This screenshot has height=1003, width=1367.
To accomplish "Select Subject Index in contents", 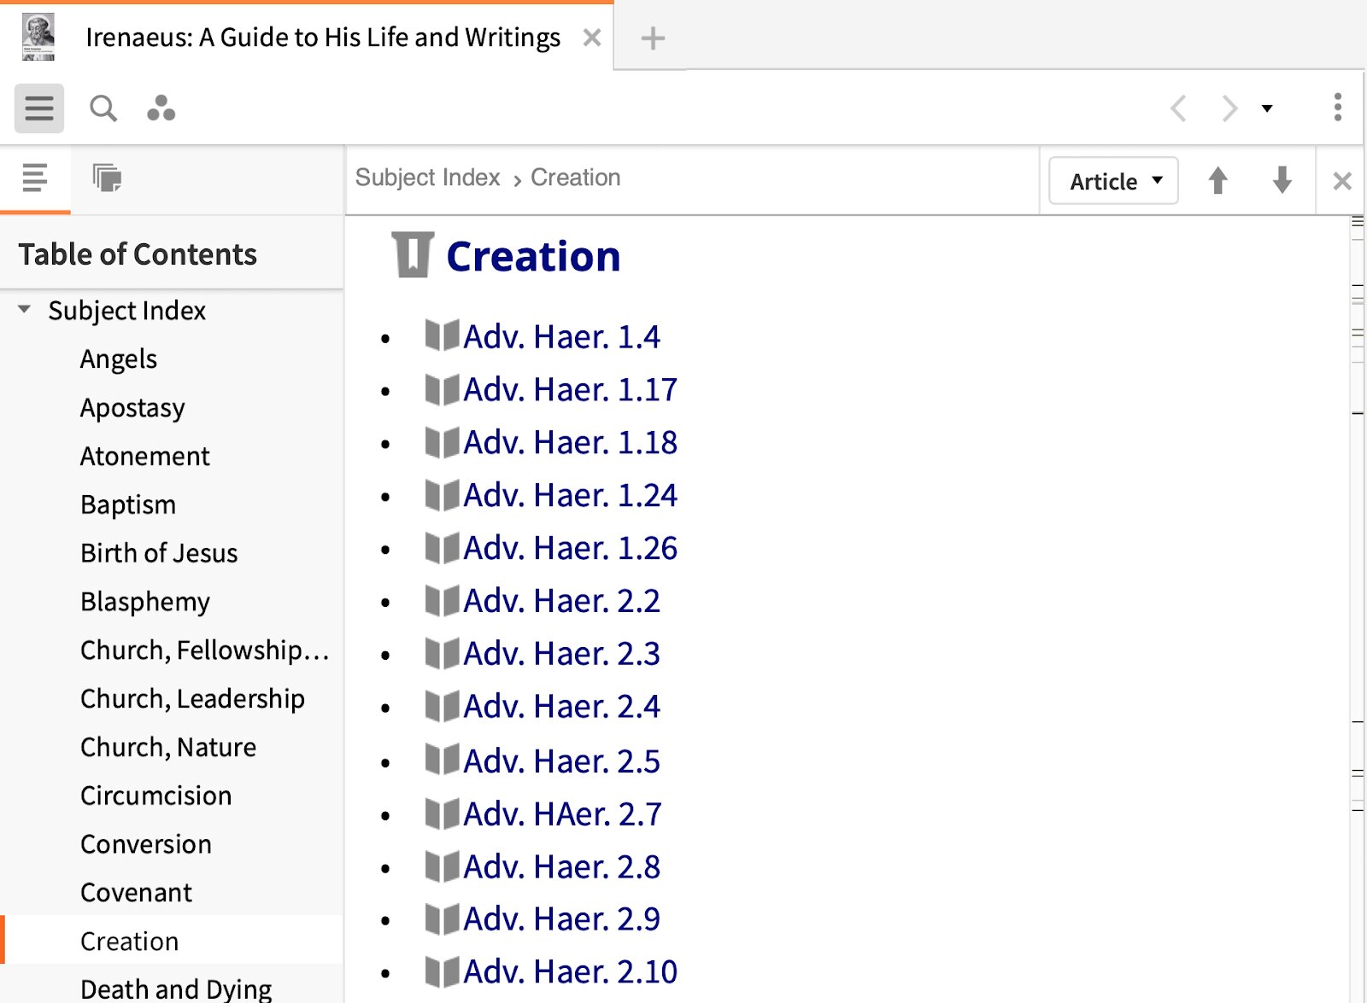I will [126, 311].
